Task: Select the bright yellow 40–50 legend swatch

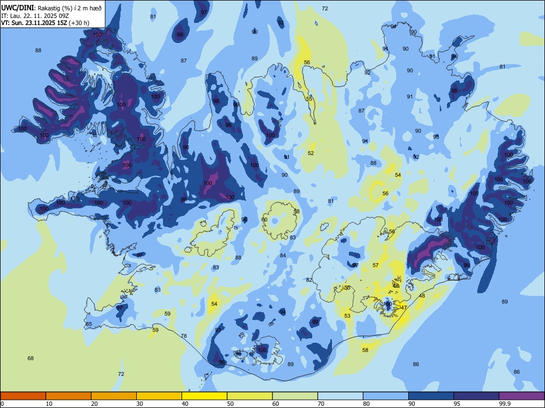Action: [204, 396]
